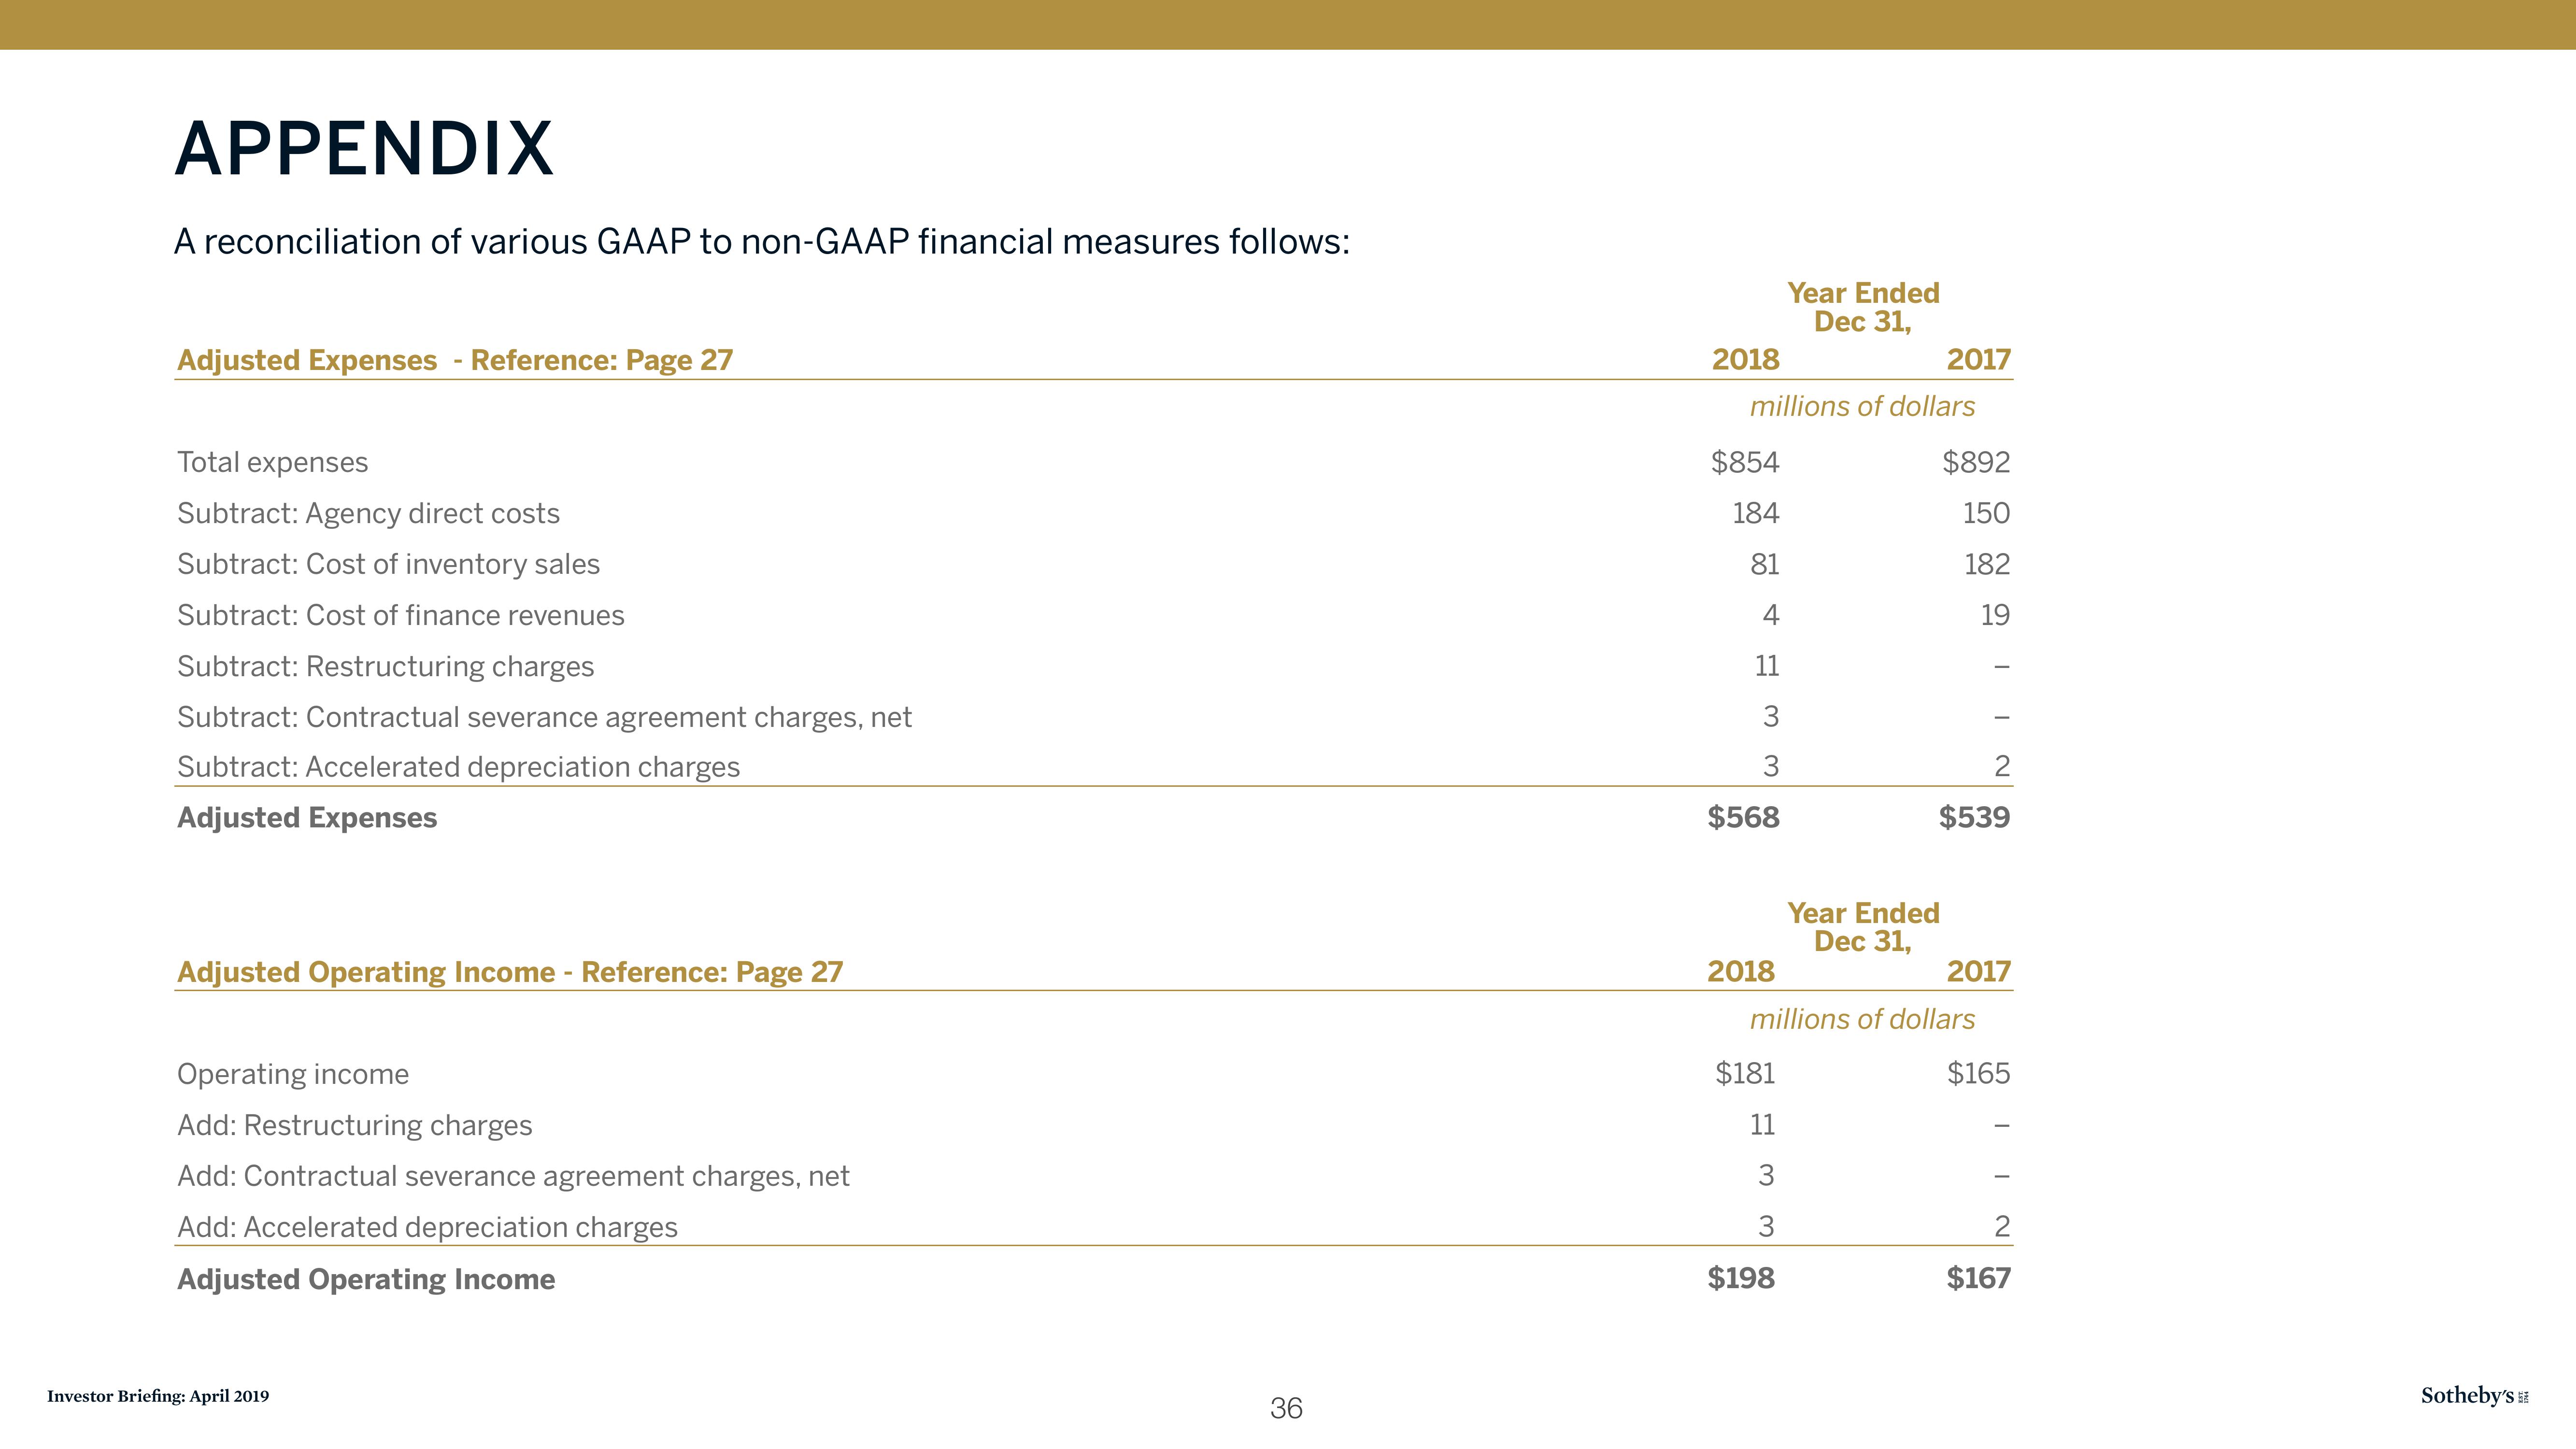Select Subtract: Restructuring charges label
This screenshot has height=1449, width=2576.
tap(385, 666)
